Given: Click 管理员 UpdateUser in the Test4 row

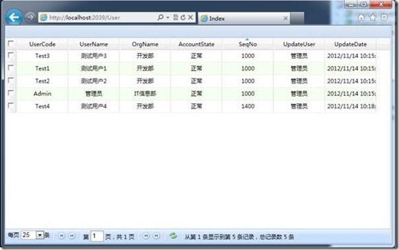Looking at the screenshot, I should pyautogui.click(x=299, y=106).
